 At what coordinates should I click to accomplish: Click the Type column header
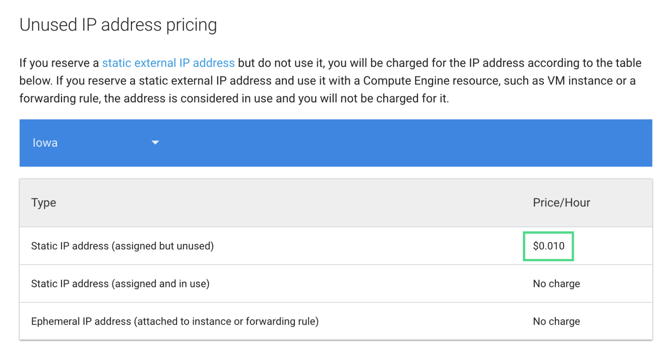click(x=44, y=203)
